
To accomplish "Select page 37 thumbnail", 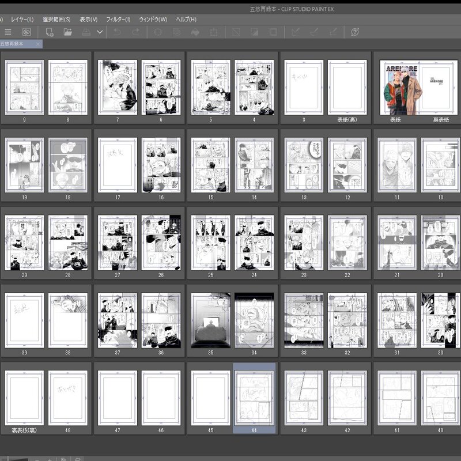I will [118, 320].
